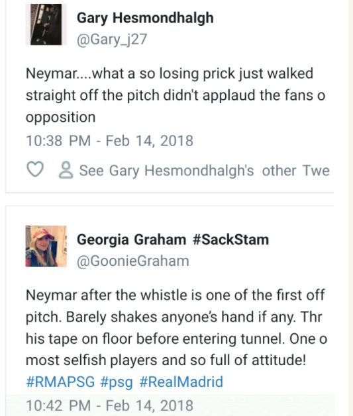Viewport: 353px width, 416px height.
Task: Open the @GoonieGraham handle
Action: coord(133,261)
